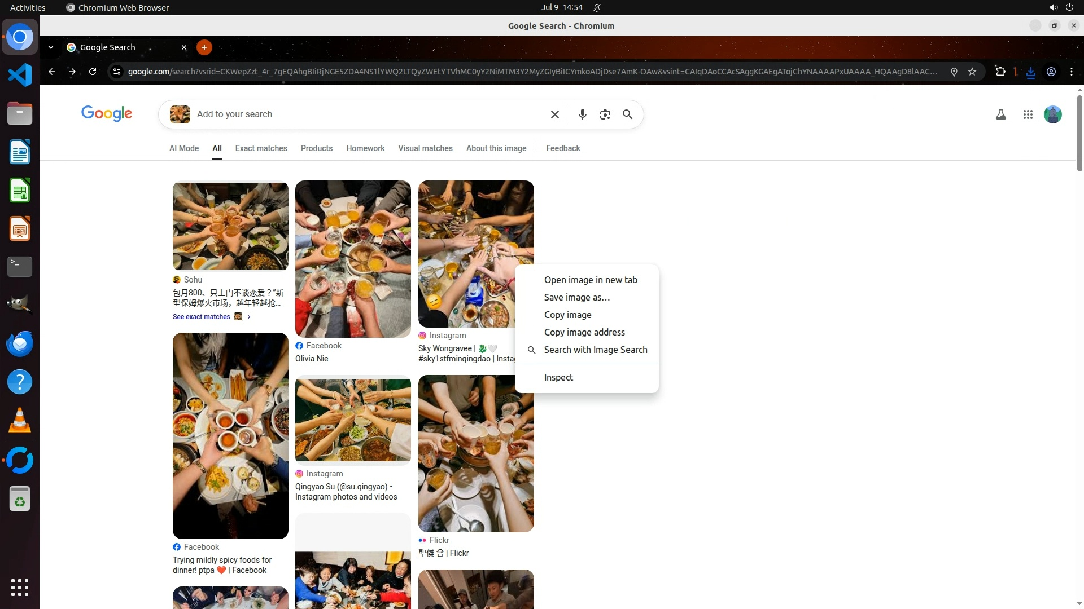This screenshot has width=1084, height=609.
Task: Open the Extensions puzzle icon
Action: (x=1000, y=72)
